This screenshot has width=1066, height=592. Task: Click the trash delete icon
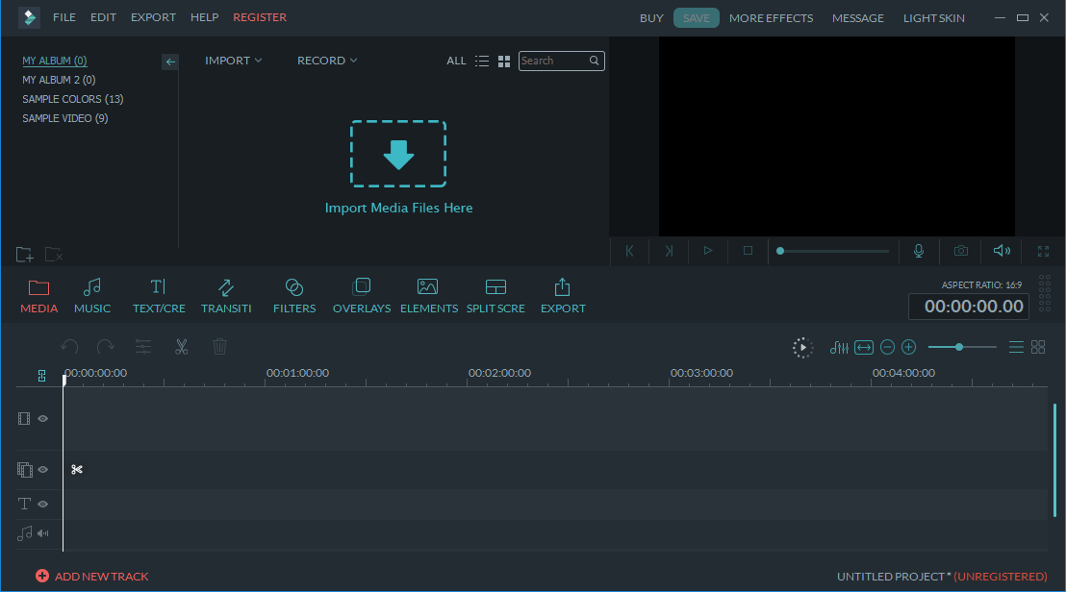[219, 347]
